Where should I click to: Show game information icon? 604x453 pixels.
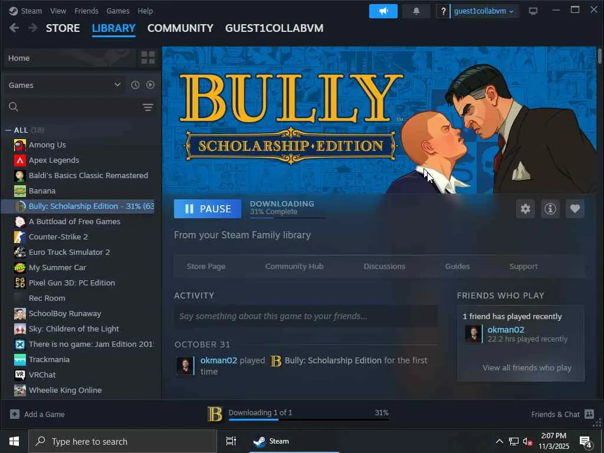tap(550, 209)
